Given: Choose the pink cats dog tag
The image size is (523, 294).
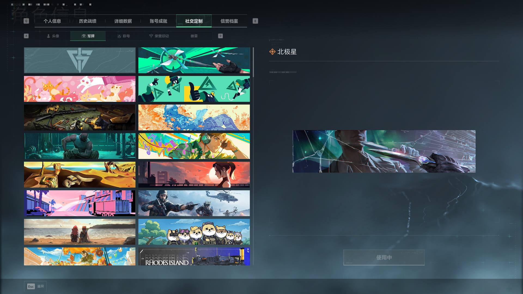Looking at the screenshot, I should [x=80, y=89].
